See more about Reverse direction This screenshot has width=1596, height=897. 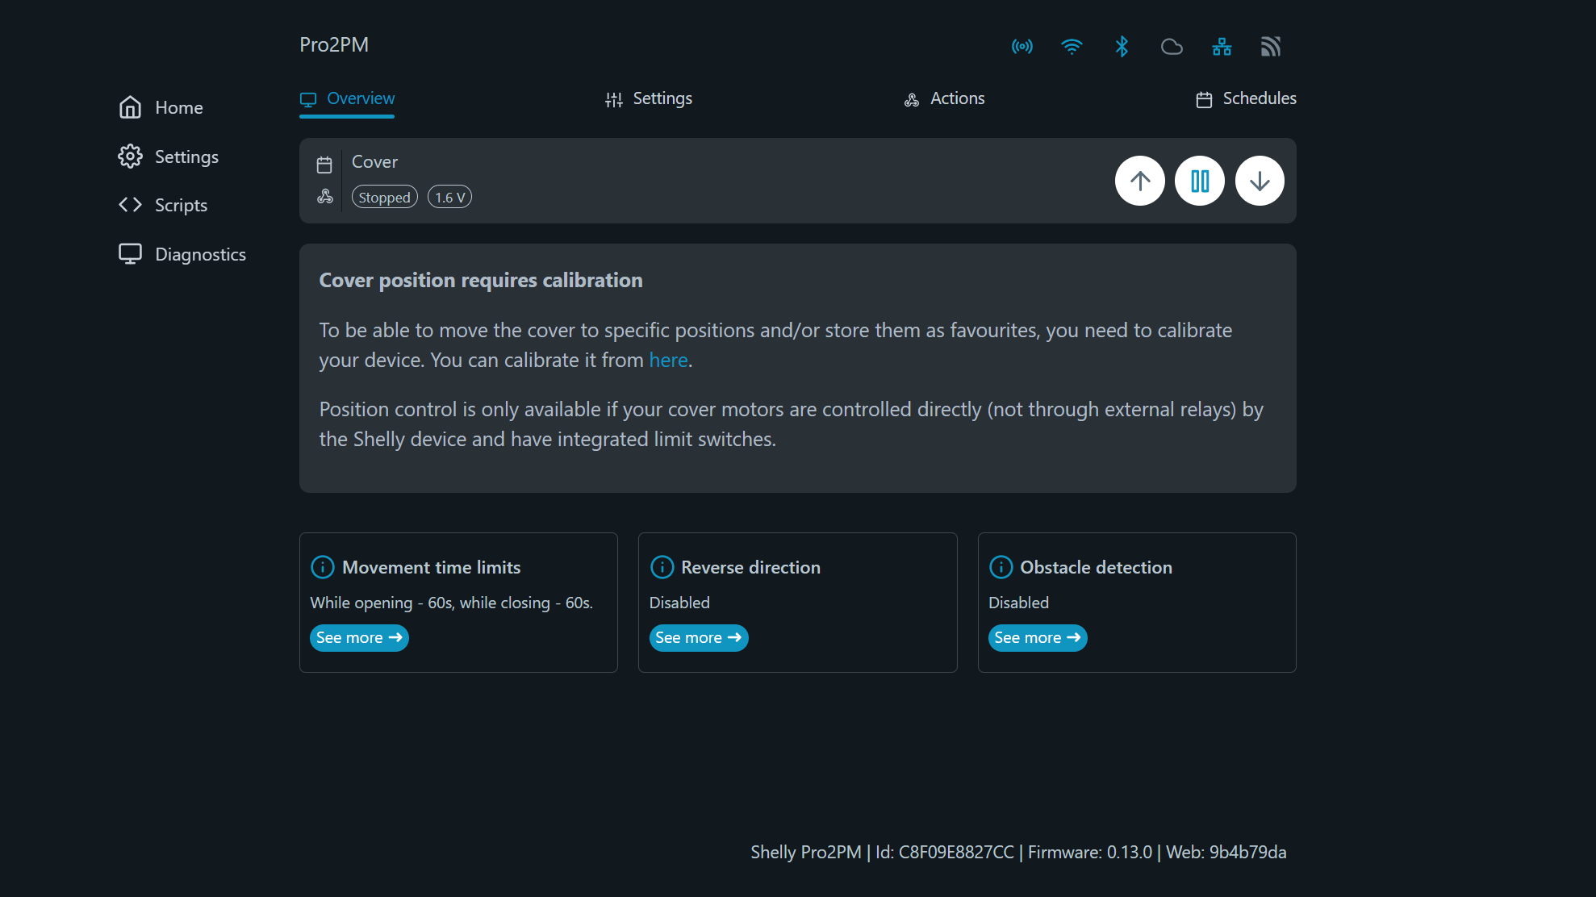click(x=698, y=637)
